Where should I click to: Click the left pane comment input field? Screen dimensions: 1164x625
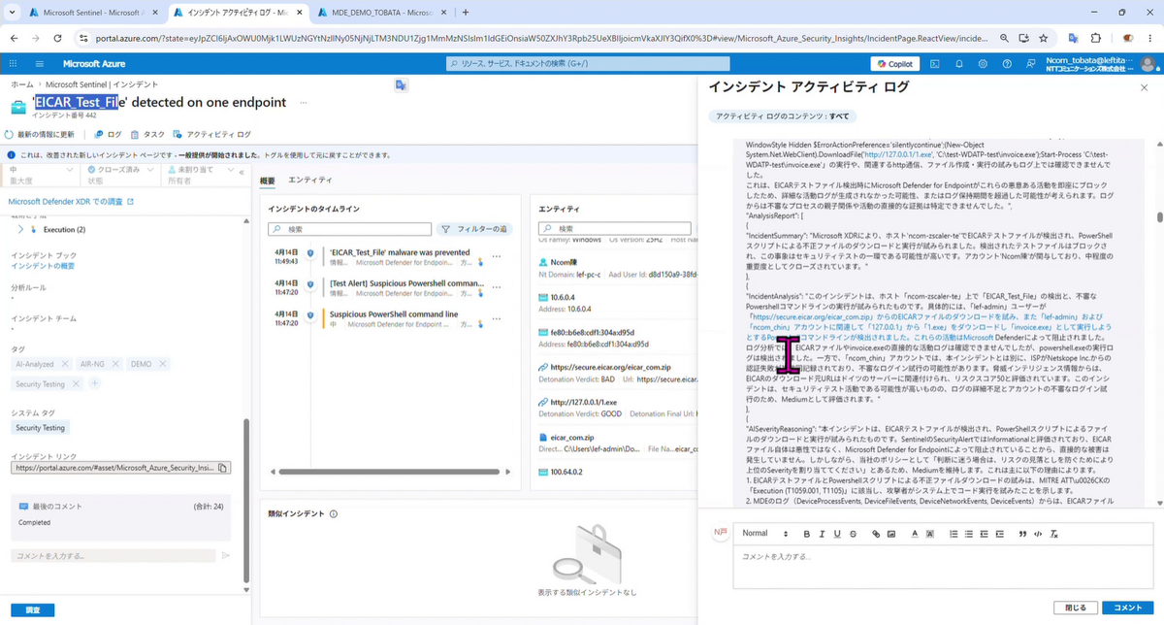(x=113, y=556)
